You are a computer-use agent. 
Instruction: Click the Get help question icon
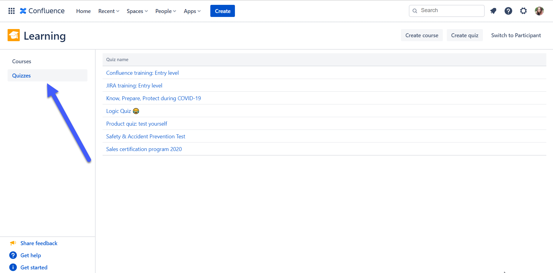pos(13,255)
